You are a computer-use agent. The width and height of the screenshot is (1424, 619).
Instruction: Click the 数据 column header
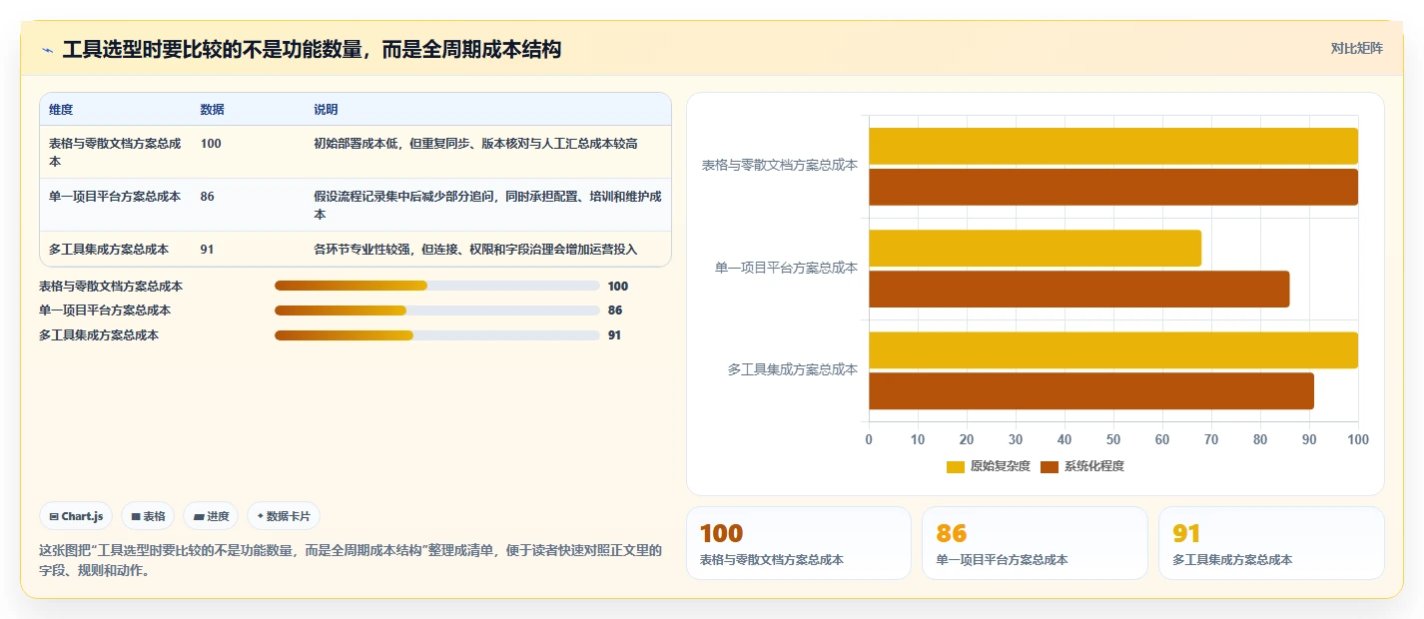pyautogui.click(x=212, y=110)
